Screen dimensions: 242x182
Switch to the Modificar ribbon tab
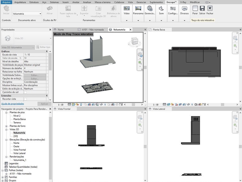(x=195, y=2)
